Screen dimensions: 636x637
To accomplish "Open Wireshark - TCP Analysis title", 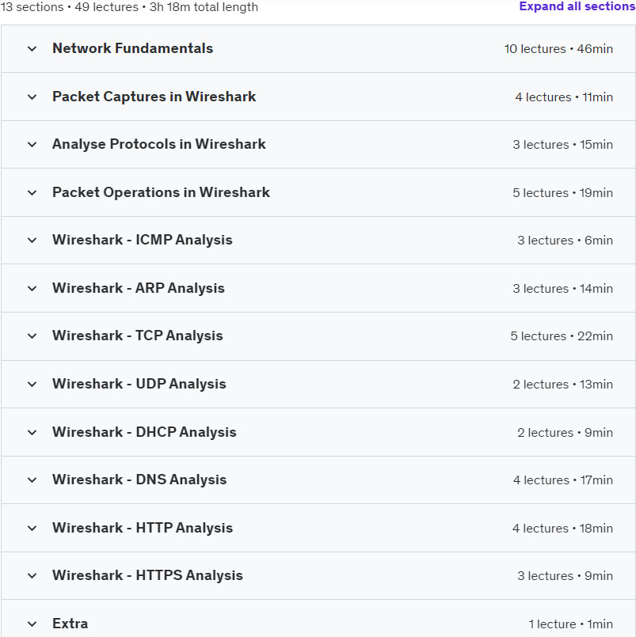I will coord(138,336).
